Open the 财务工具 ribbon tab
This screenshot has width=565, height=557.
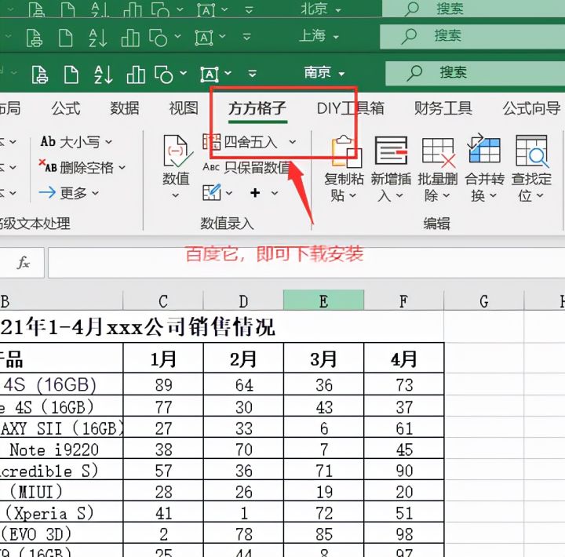pyautogui.click(x=443, y=108)
